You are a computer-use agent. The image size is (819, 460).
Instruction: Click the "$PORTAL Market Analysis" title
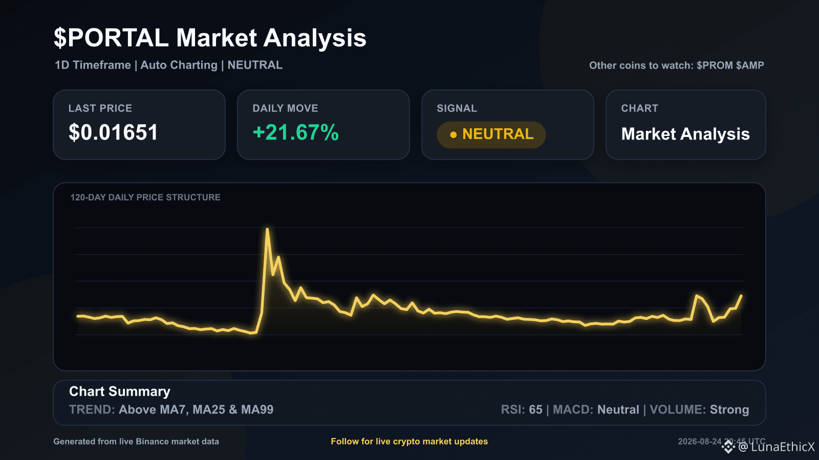(x=210, y=38)
